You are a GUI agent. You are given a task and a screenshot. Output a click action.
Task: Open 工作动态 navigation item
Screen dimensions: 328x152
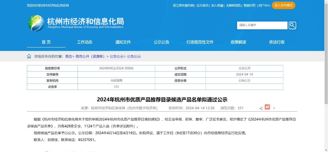coord(85,42)
